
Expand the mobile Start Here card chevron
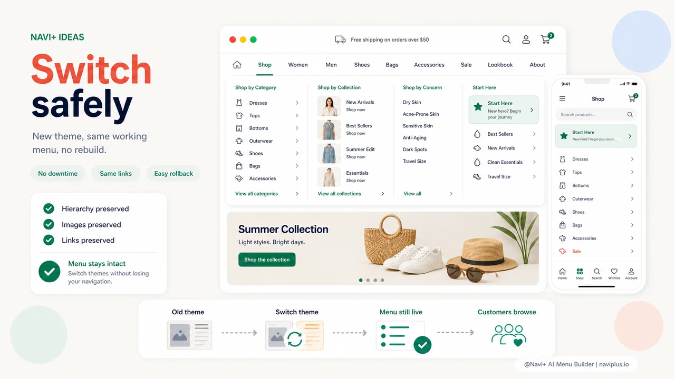(x=630, y=136)
